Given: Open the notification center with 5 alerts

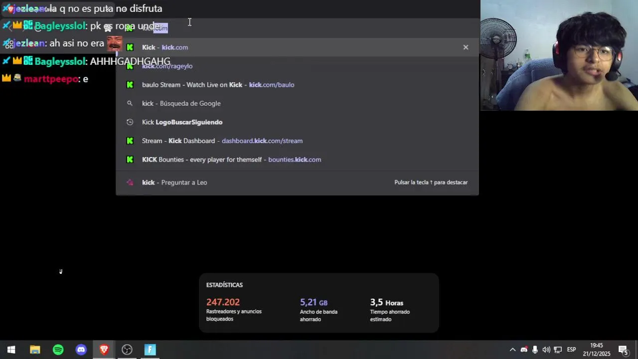Looking at the screenshot, I should (x=623, y=350).
